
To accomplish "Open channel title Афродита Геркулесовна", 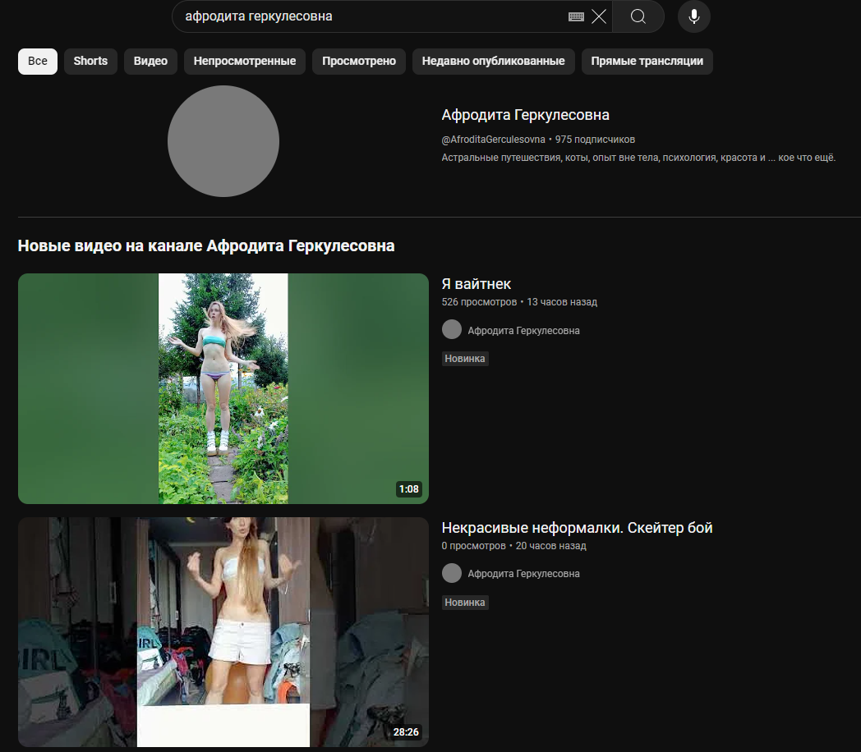I will click(x=526, y=115).
